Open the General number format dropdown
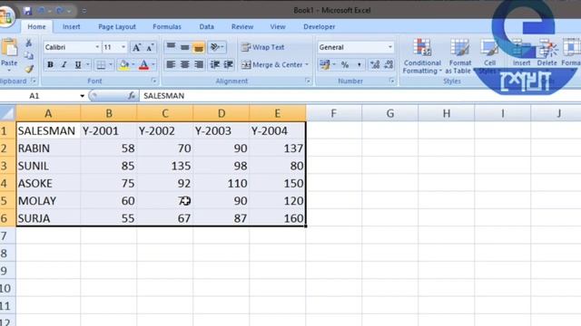The width and height of the screenshot is (581, 326). point(389,47)
